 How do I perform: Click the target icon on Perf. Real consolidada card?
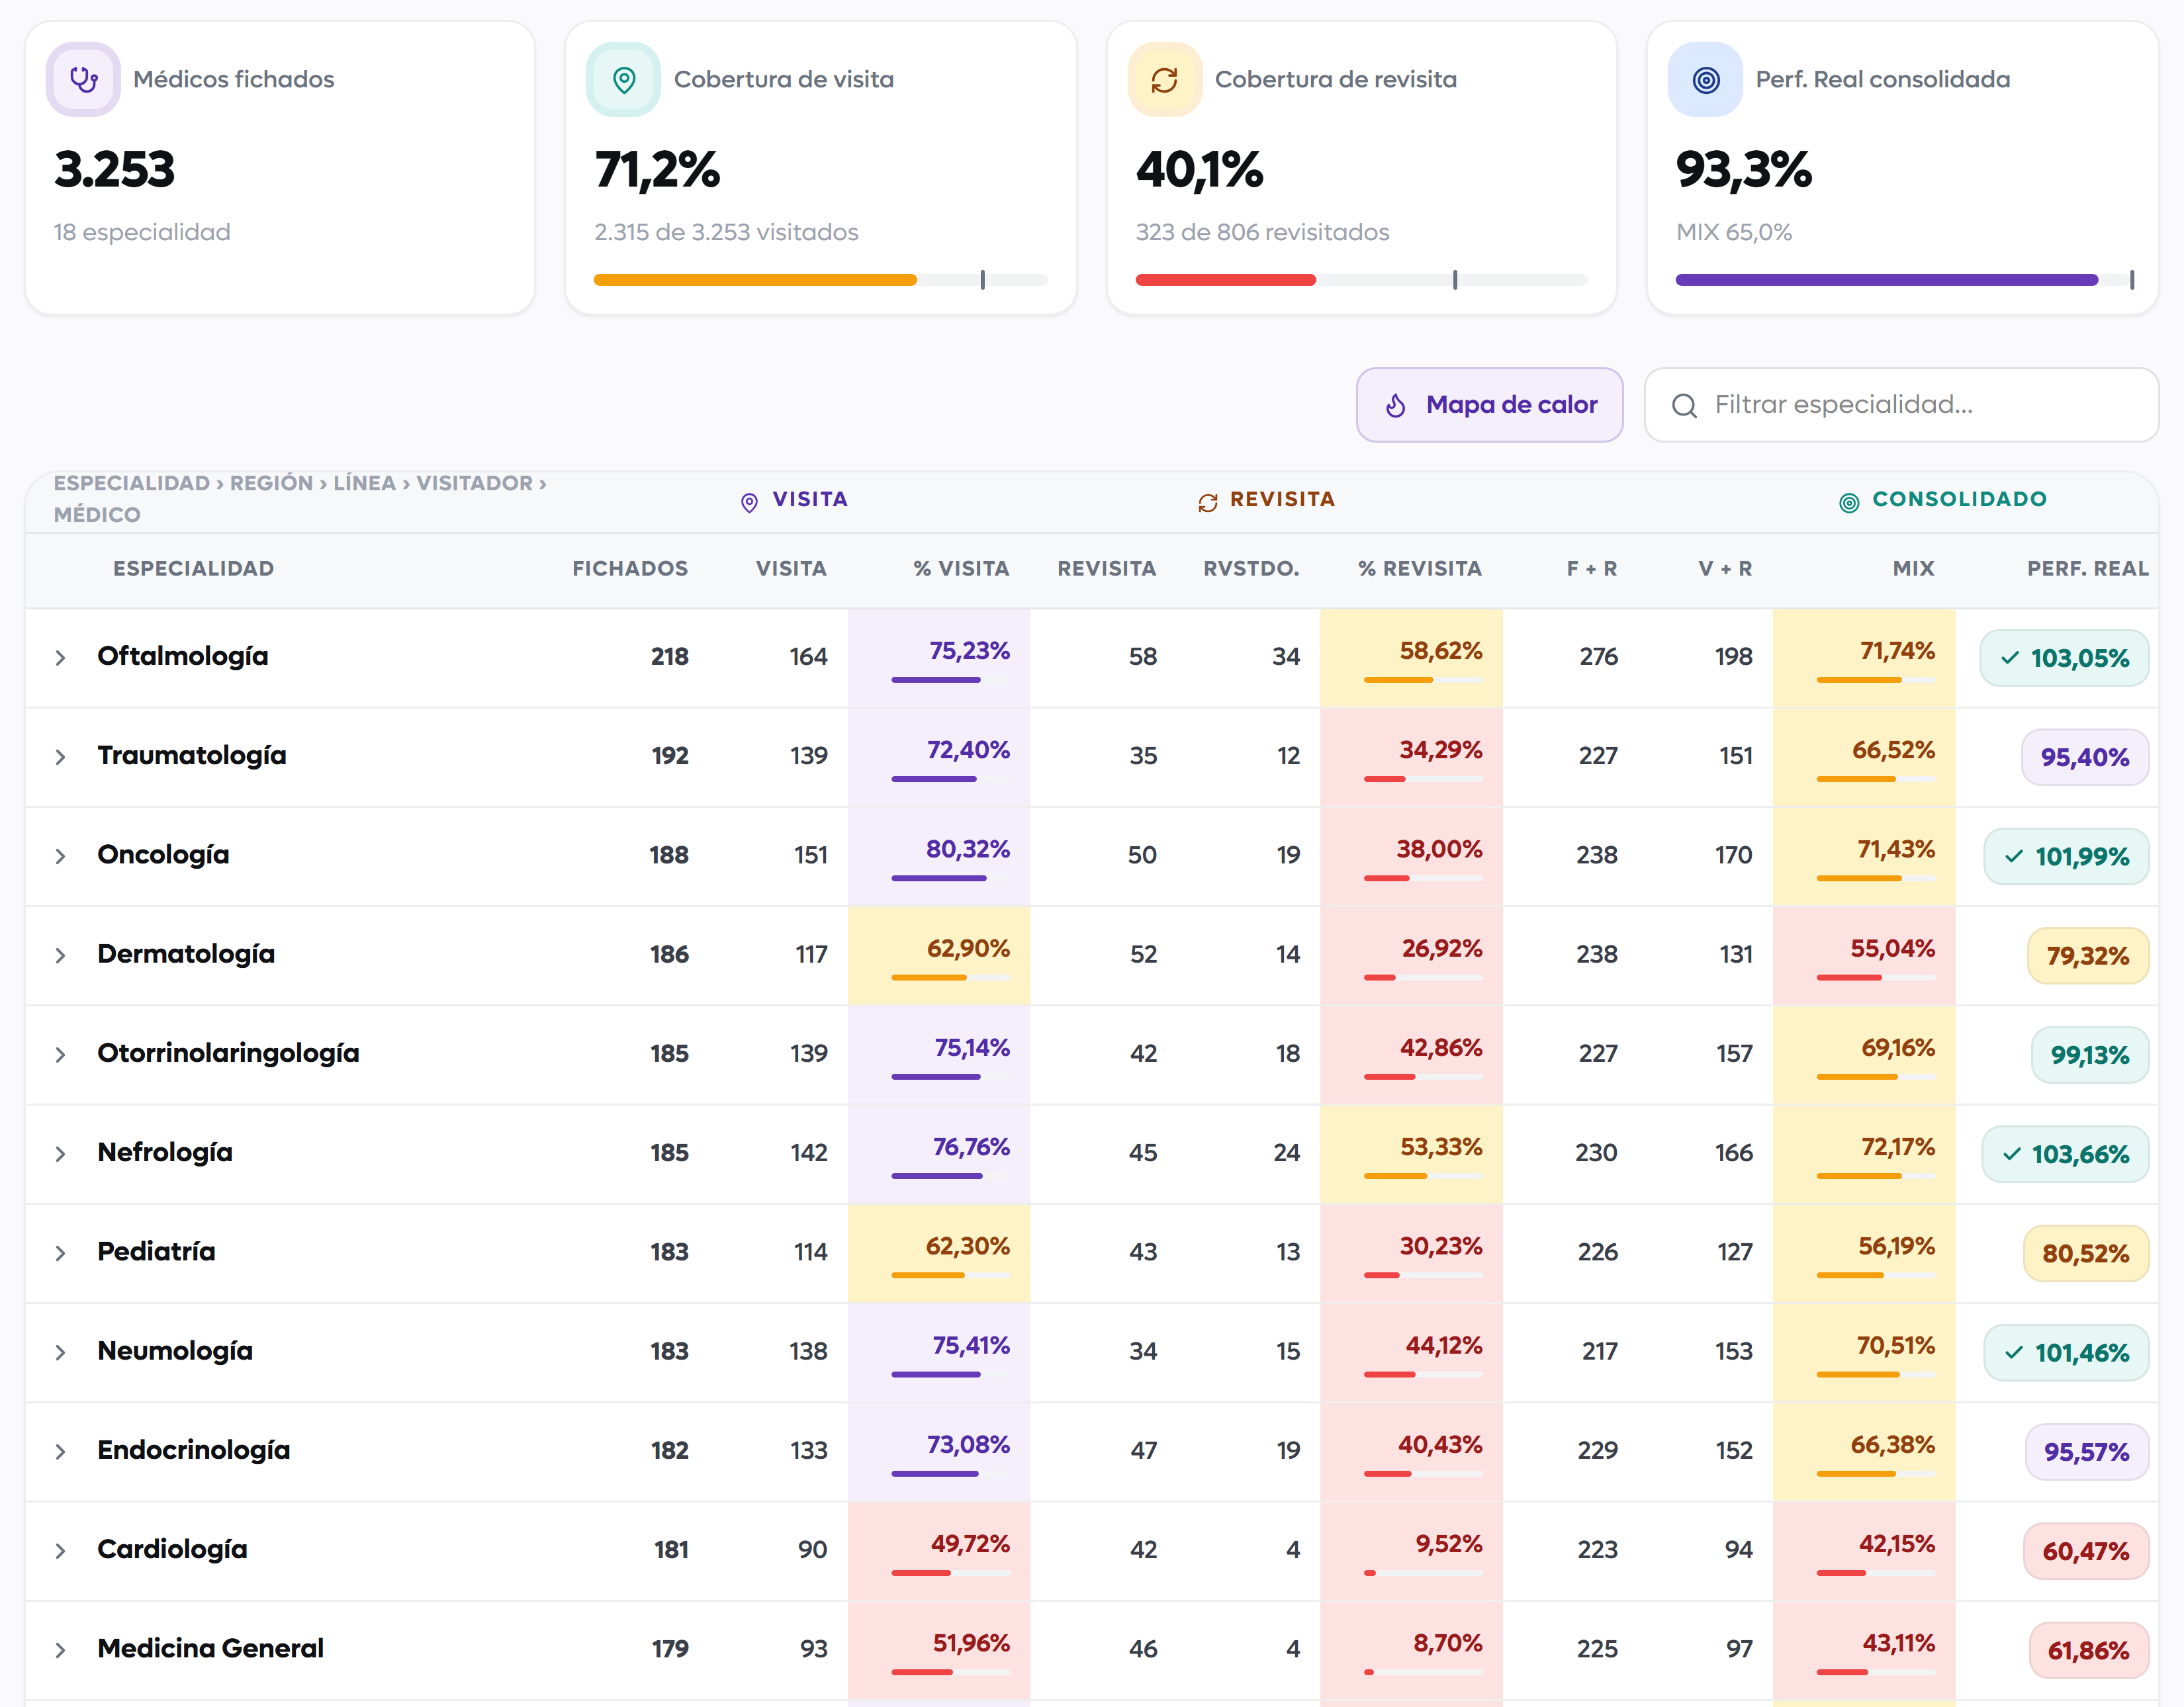click(x=1706, y=79)
